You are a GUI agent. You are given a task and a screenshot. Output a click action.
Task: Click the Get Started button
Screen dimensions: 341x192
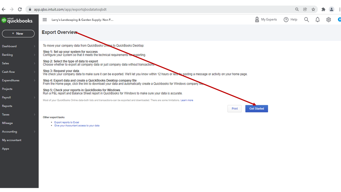click(257, 109)
